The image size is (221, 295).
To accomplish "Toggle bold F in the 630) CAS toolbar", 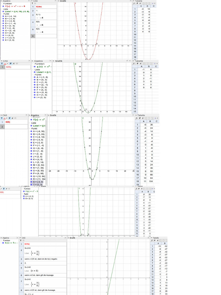I will (x=4, y=189).
